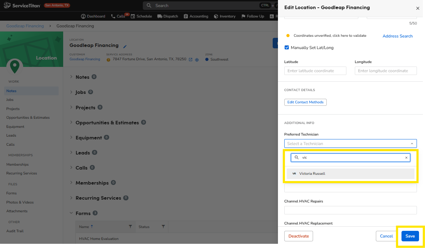This screenshot has width=425, height=248.
Task: Select Jobs in the left sidebar
Action: (x=10, y=100)
